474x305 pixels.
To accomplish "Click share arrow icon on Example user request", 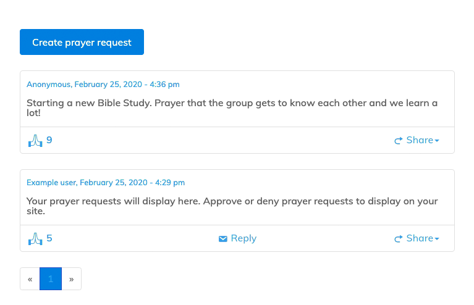I will pyautogui.click(x=399, y=239).
